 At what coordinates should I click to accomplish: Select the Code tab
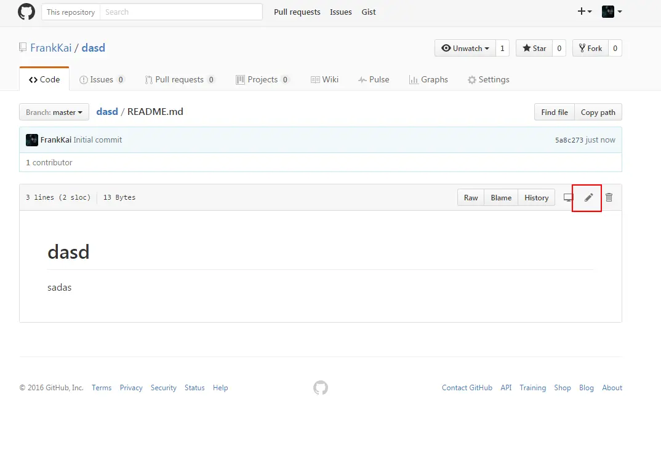(x=44, y=79)
